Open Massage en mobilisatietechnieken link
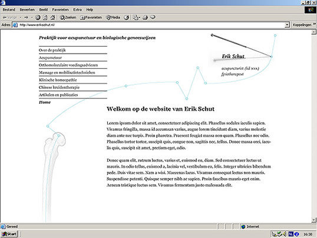 coord(67,72)
